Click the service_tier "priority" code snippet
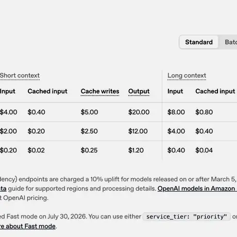The height and width of the screenshot is (237, 237). (x=187, y=217)
